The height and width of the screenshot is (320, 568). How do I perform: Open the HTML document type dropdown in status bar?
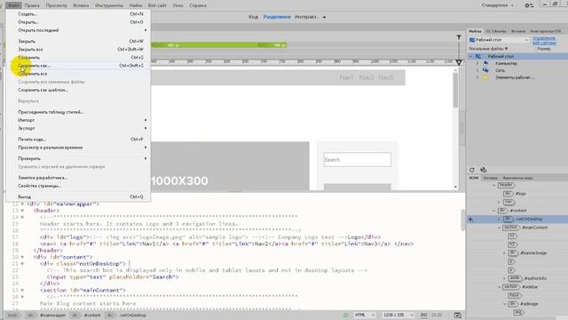(x=365, y=316)
